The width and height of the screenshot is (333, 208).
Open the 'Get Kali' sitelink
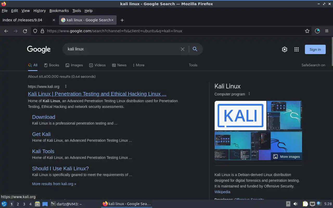(x=41, y=134)
